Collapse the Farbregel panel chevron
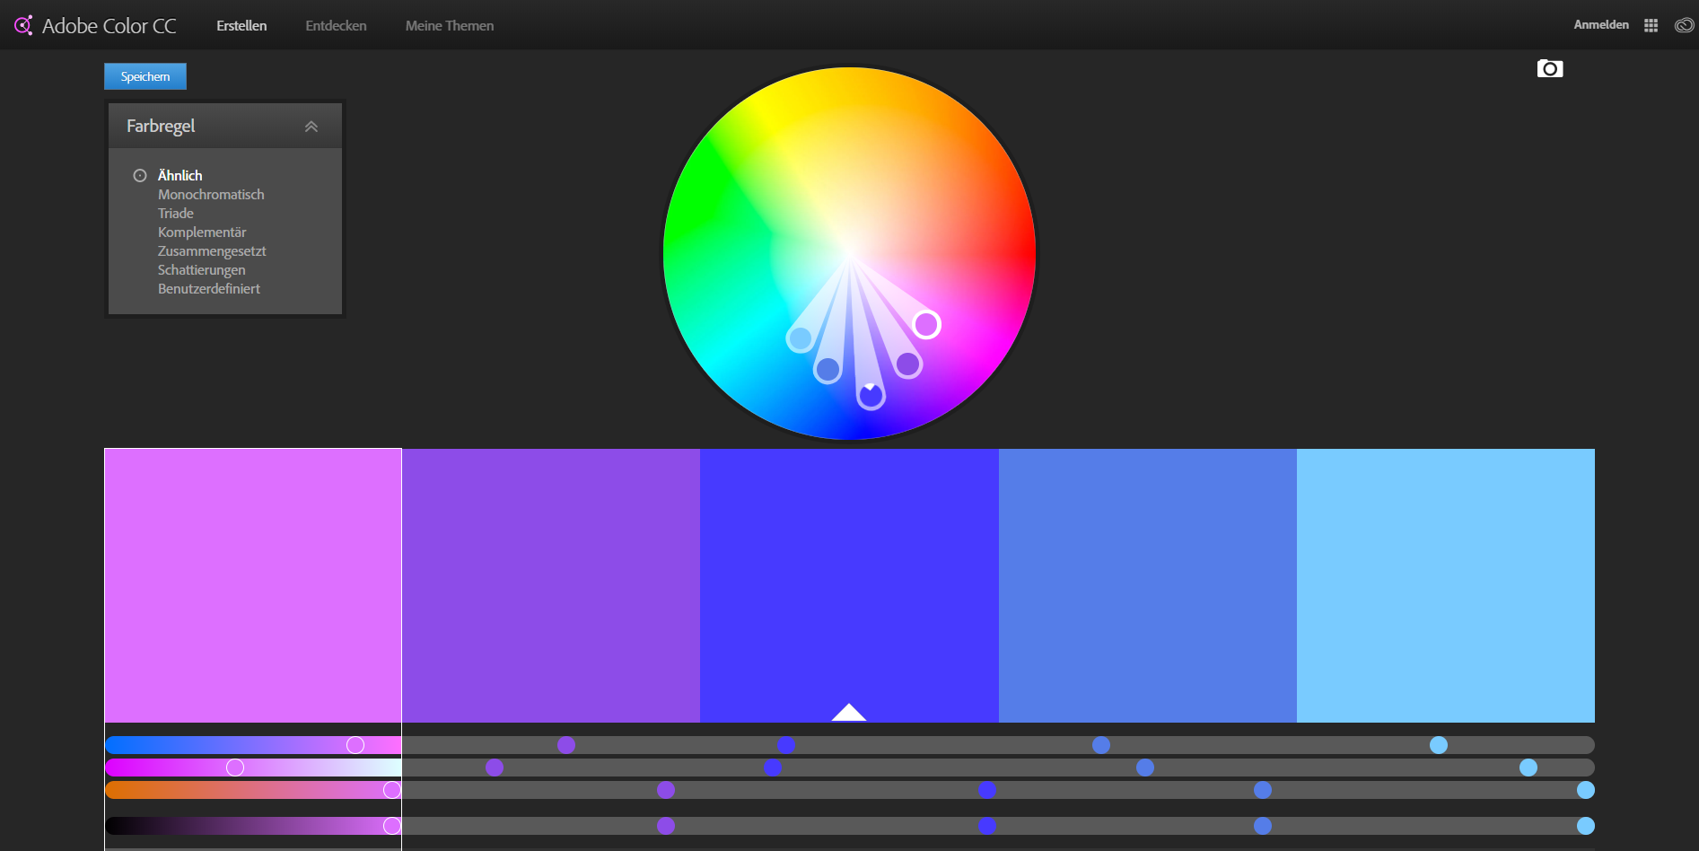The width and height of the screenshot is (1699, 851). pyautogui.click(x=311, y=127)
